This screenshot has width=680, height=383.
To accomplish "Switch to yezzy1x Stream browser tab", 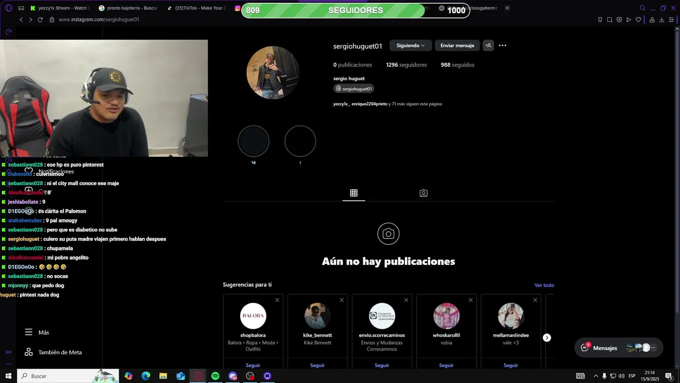I will [x=60, y=8].
